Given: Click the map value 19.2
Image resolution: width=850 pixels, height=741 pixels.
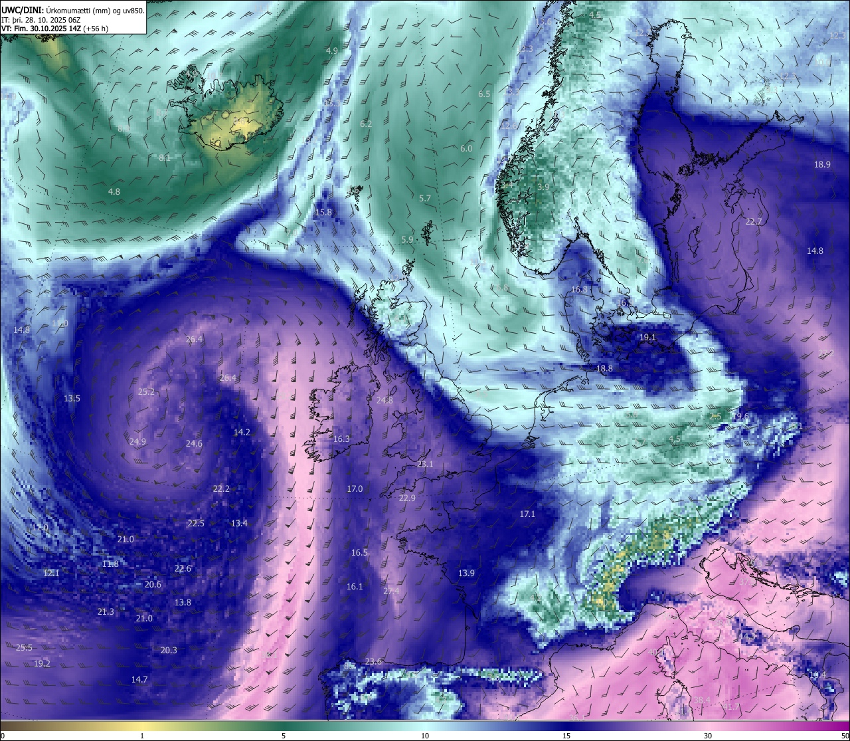Looking at the screenshot, I should tap(42, 663).
